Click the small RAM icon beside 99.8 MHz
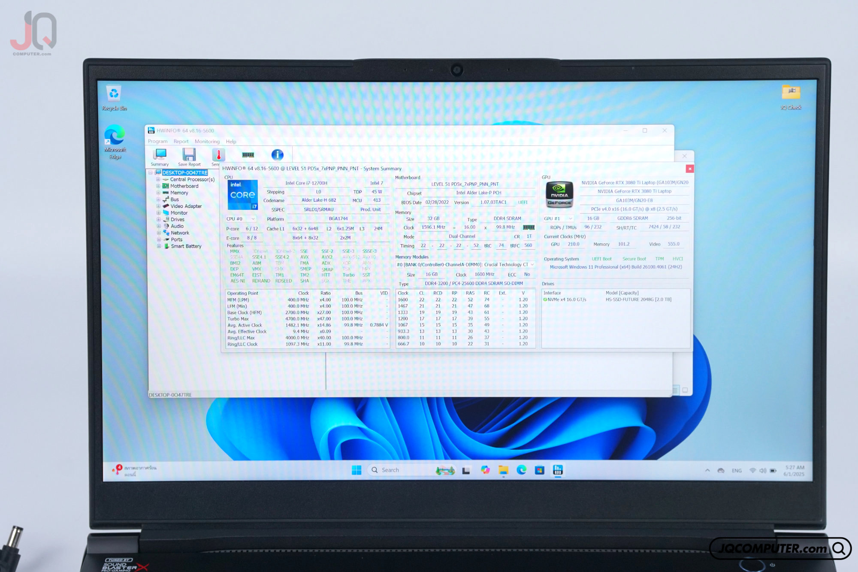This screenshot has width=858, height=572. (529, 227)
